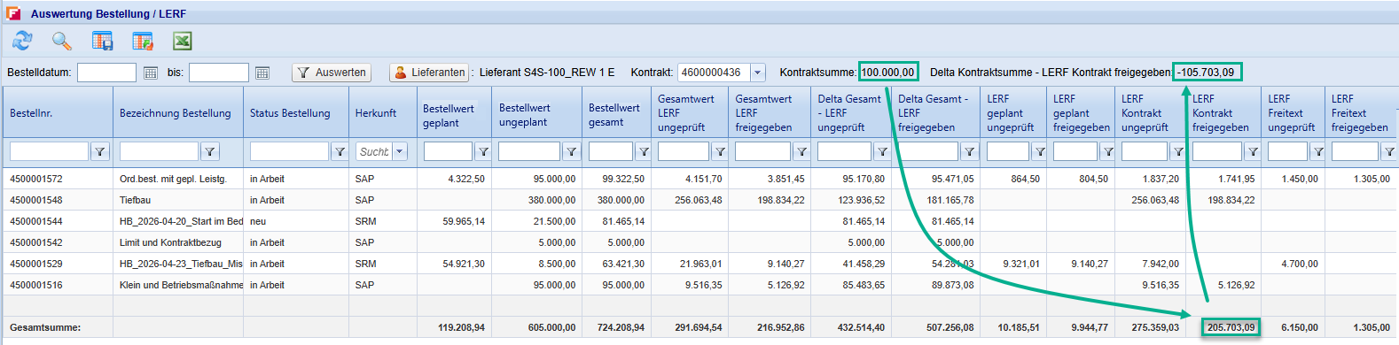Select order number 4500001542
The width and height of the screenshot is (1399, 345).
pyautogui.click(x=36, y=242)
